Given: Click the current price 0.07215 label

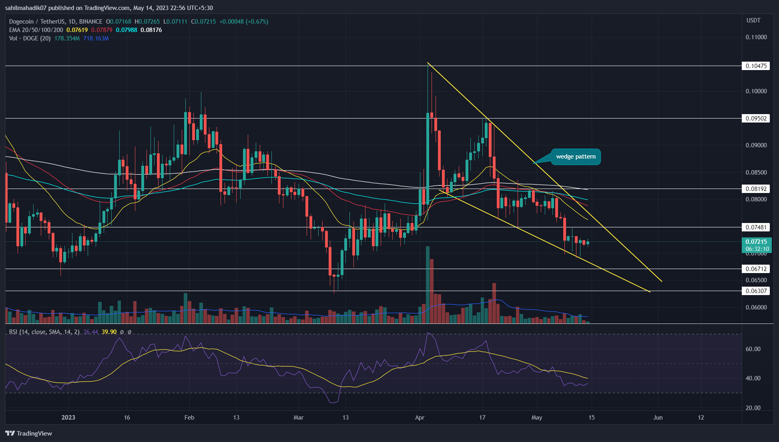Looking at the screenshot, I should pos(756,242).
